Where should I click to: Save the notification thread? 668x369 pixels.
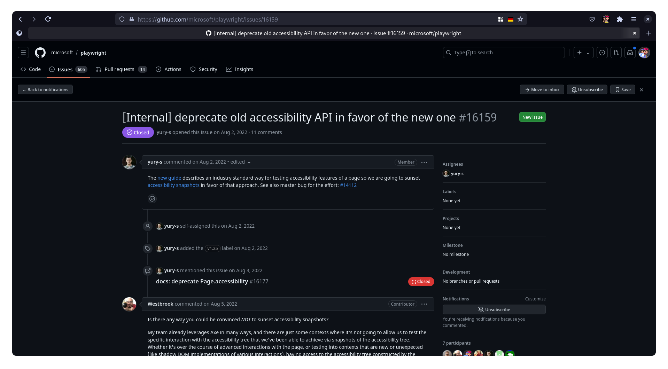click(x=622, y=89)
